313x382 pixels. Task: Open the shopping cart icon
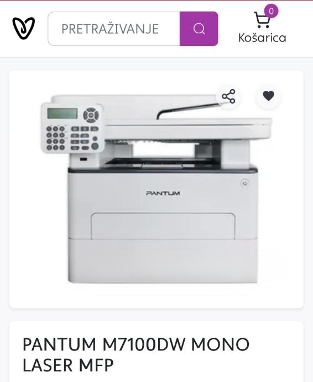point(262,20)
